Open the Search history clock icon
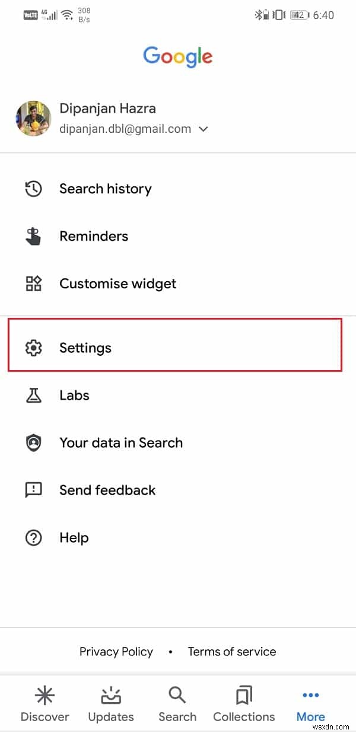356x733 pixels. pos(34,189)
